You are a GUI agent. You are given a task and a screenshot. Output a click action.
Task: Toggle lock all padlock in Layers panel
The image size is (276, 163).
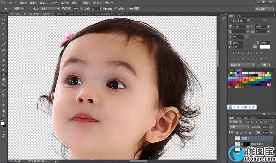pyautogui.click(x=250, y=133)
